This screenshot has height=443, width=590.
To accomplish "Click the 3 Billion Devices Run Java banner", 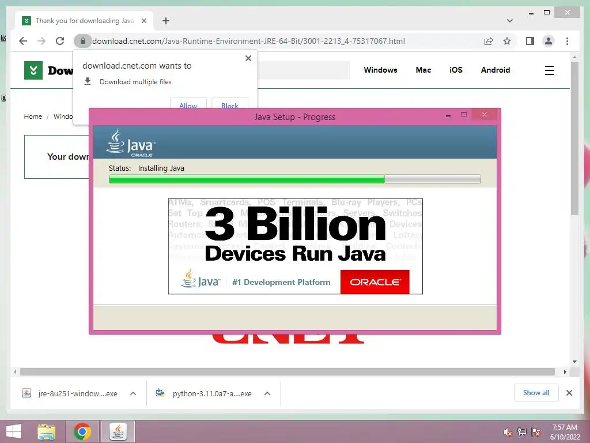I will pos(296,246).
